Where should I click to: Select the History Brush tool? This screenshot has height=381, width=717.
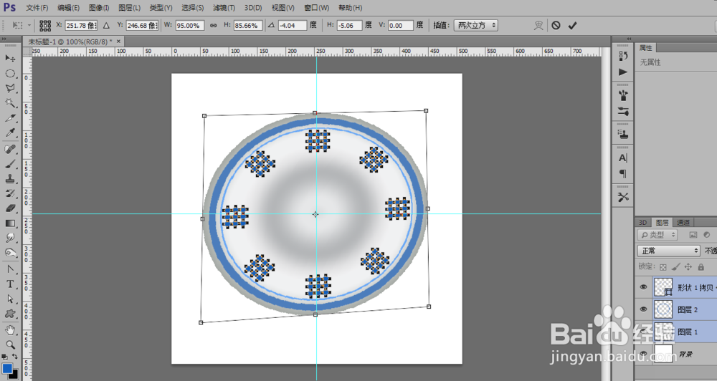(10, 193)
